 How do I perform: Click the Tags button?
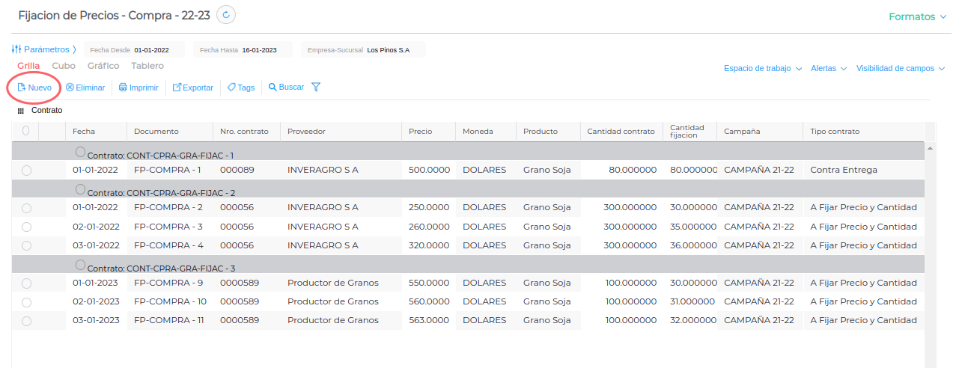[241, 88]
